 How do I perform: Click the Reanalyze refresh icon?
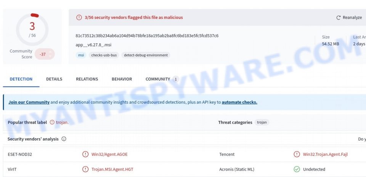coord(338,18)
